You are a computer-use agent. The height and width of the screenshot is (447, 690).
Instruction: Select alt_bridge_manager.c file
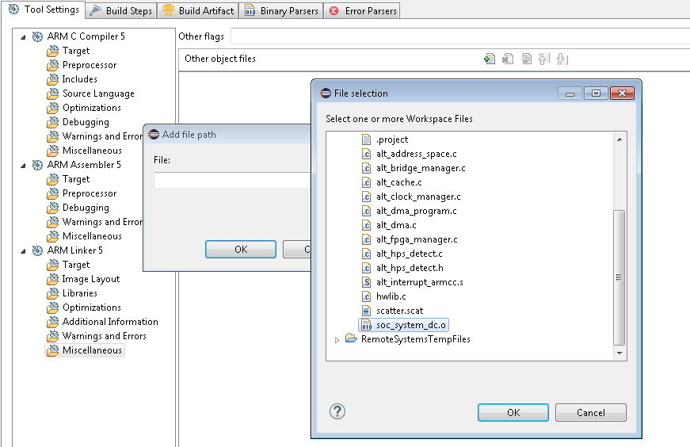tap(421, 168)
